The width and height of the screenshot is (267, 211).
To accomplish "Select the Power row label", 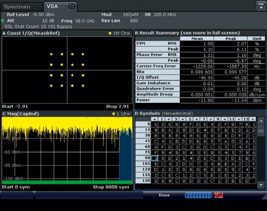I will pos(158,100).
